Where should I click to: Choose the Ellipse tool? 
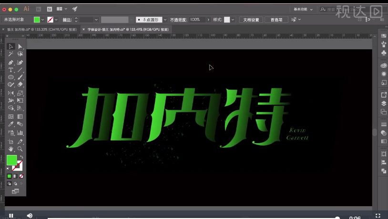tap(10, 77)
